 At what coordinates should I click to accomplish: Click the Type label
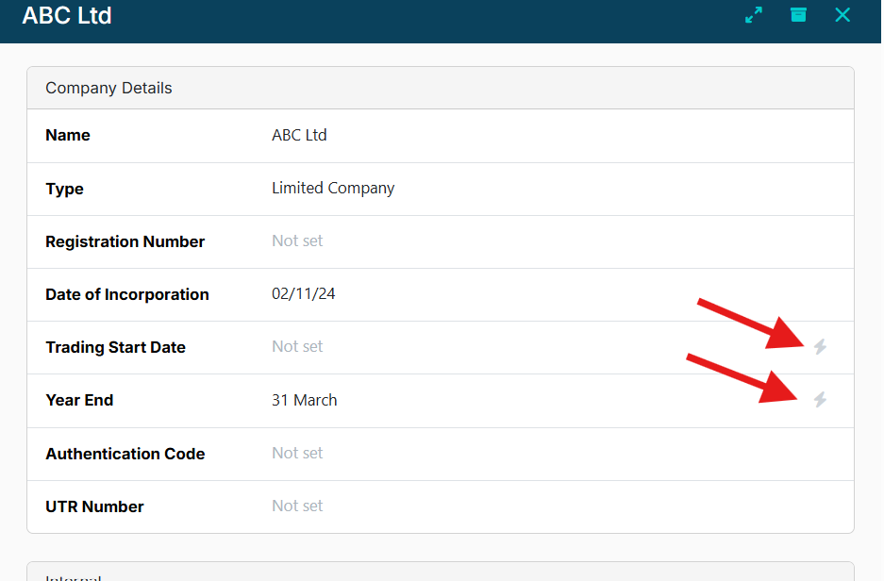pos(64,189)
